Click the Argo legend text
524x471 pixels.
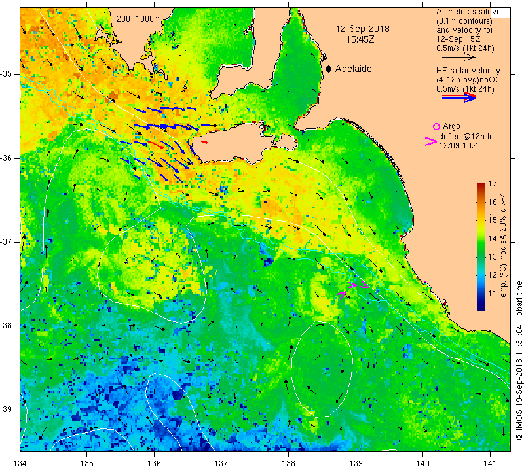(451, 126)
